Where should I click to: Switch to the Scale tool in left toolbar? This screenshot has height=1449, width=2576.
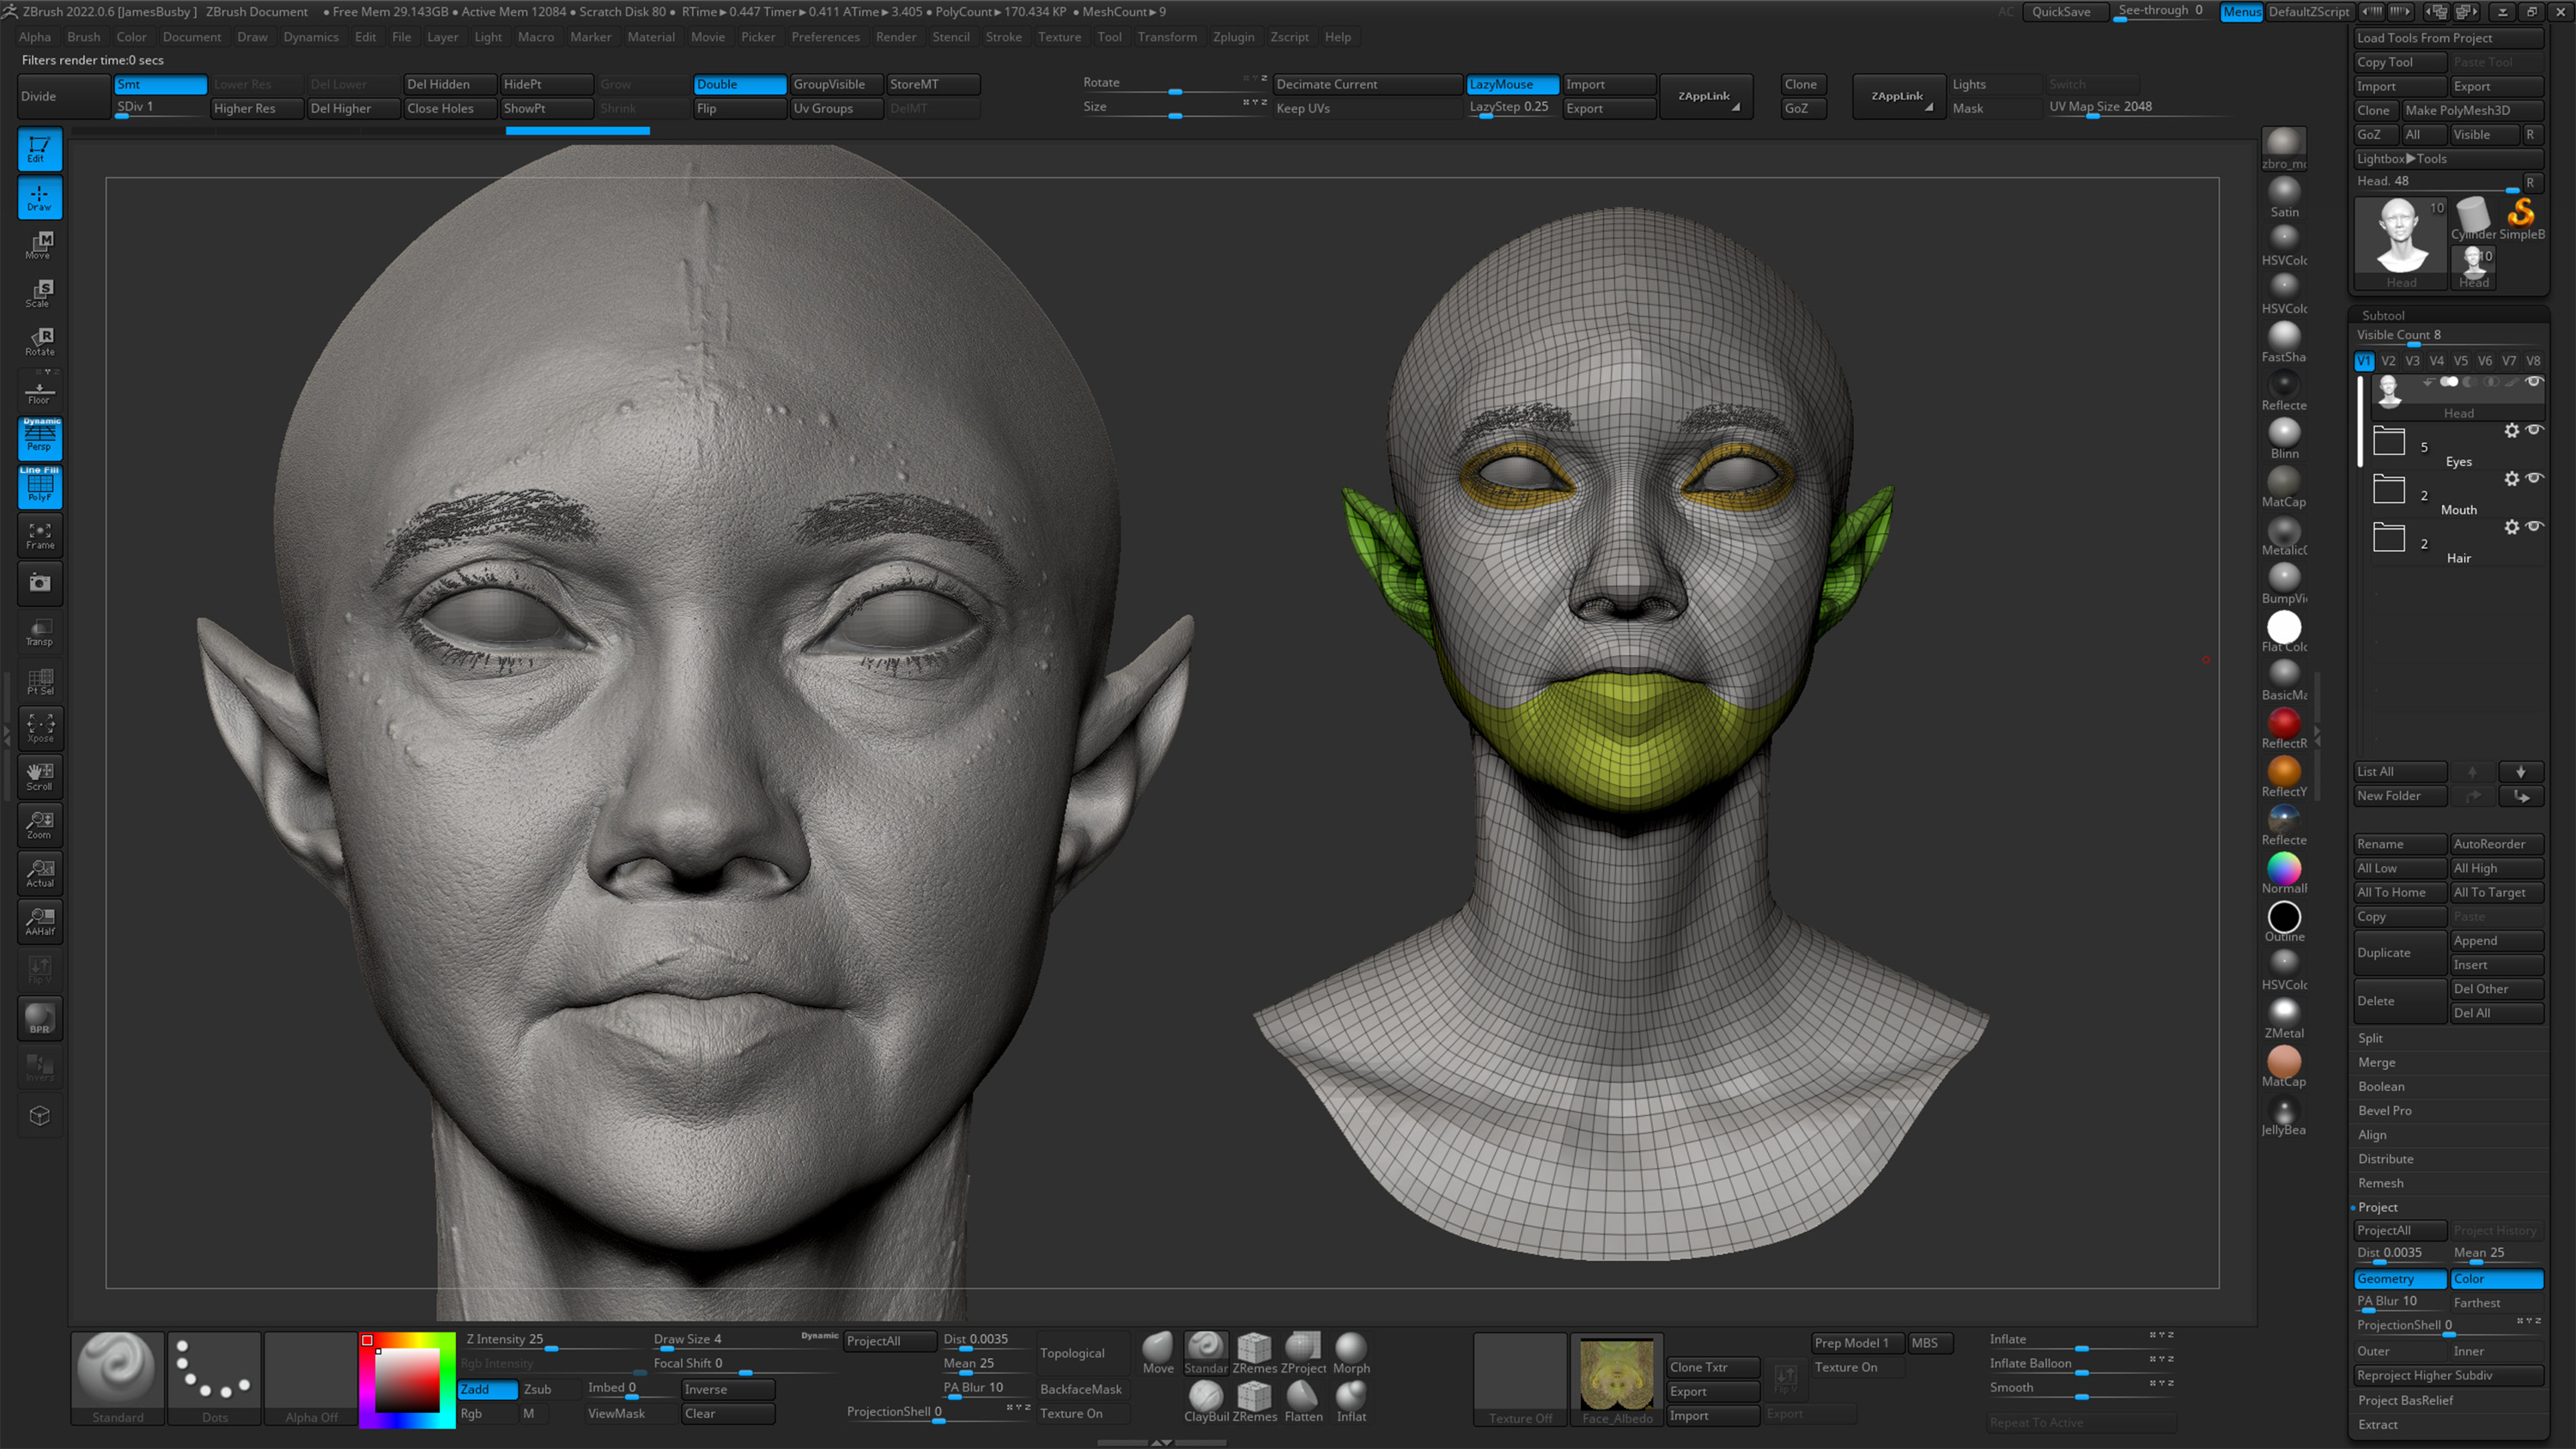(40, 291)
